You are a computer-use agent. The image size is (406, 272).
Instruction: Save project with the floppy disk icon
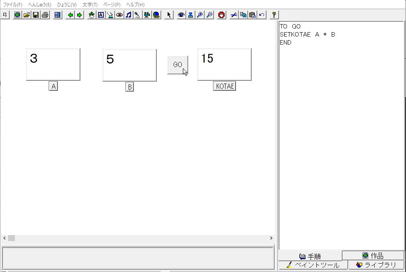[x=36, y=15]
